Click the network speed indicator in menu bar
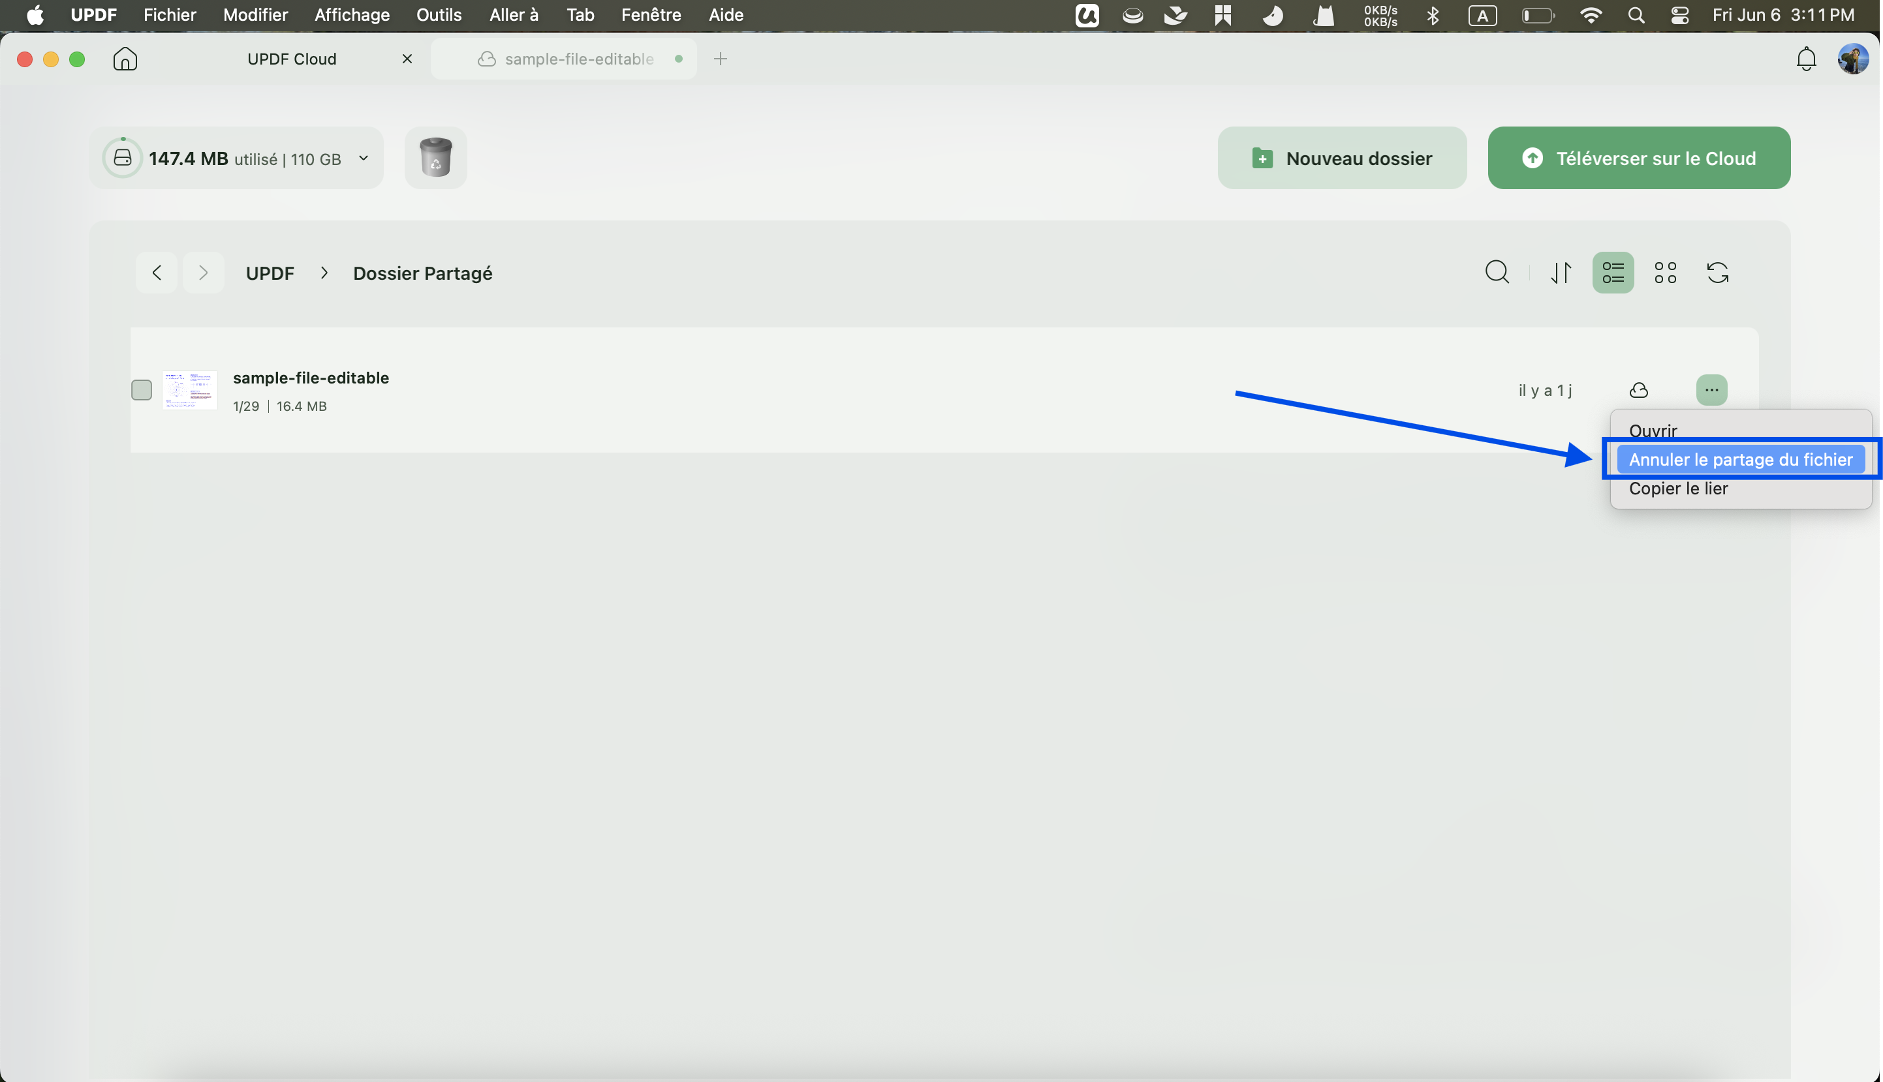This screenshot has height=1082, width=1883. [1380, 15]
